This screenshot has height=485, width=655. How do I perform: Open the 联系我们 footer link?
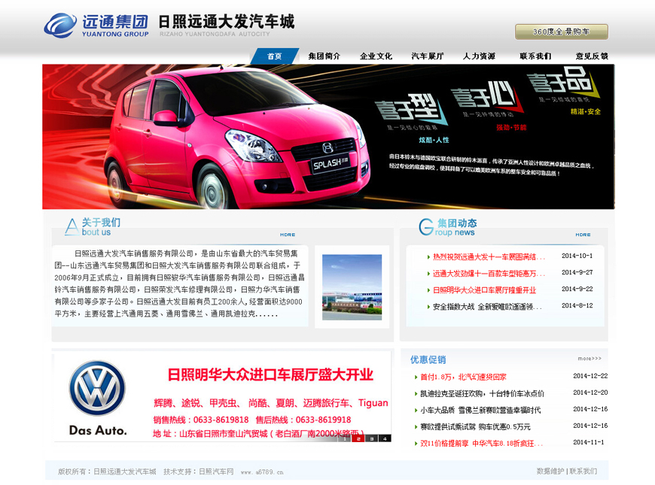pos(583,471)
